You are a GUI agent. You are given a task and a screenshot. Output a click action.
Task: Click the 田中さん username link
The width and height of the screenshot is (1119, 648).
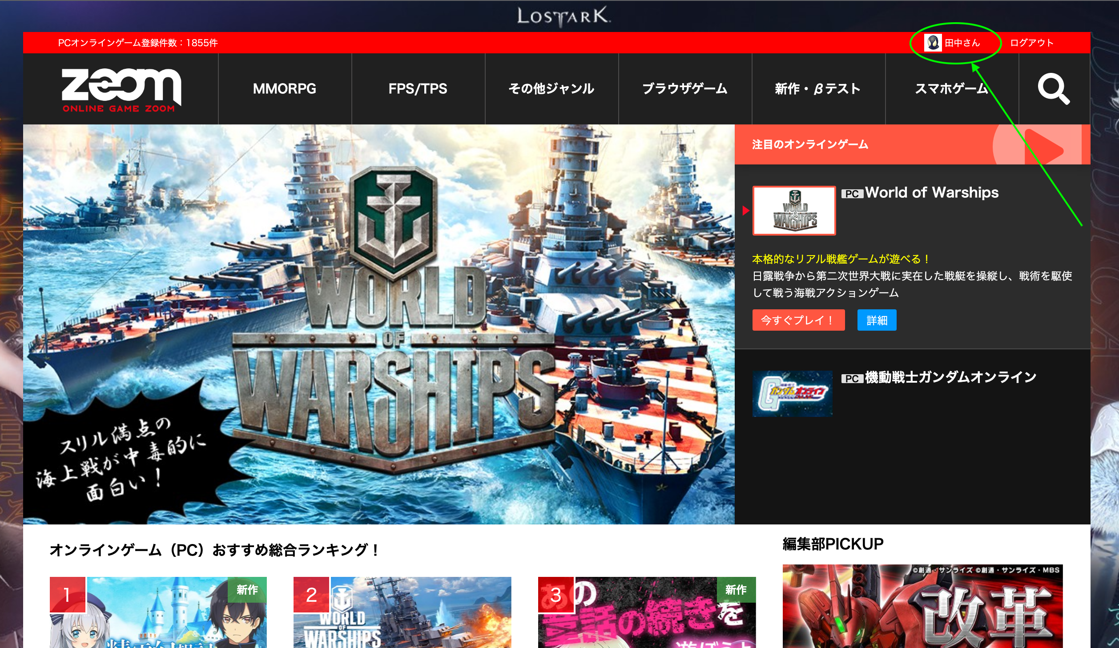[962, 43]
